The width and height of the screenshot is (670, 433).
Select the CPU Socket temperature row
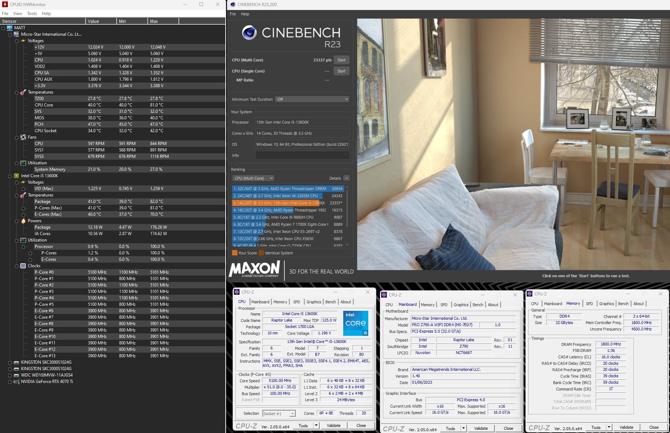tap(113, 131)
